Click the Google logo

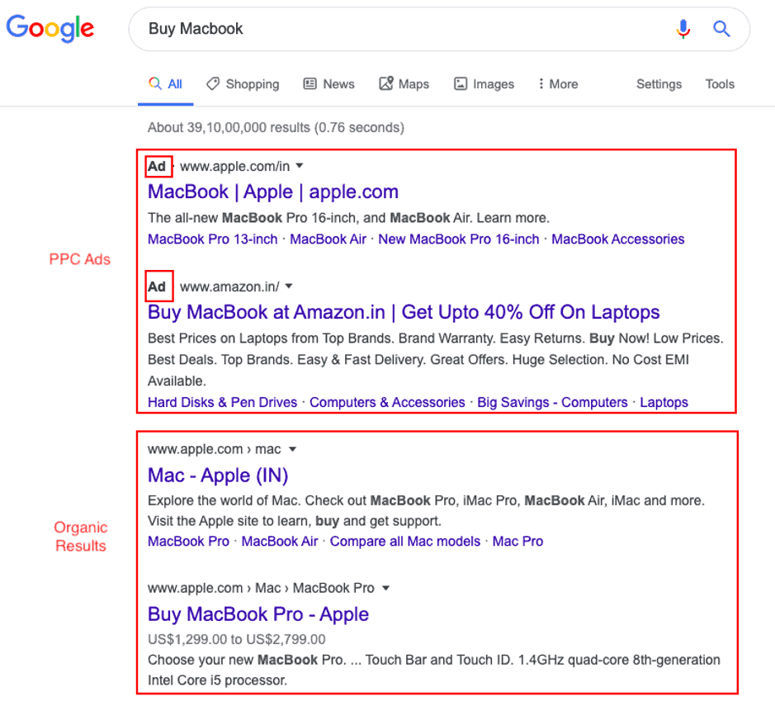click(50, 28)
